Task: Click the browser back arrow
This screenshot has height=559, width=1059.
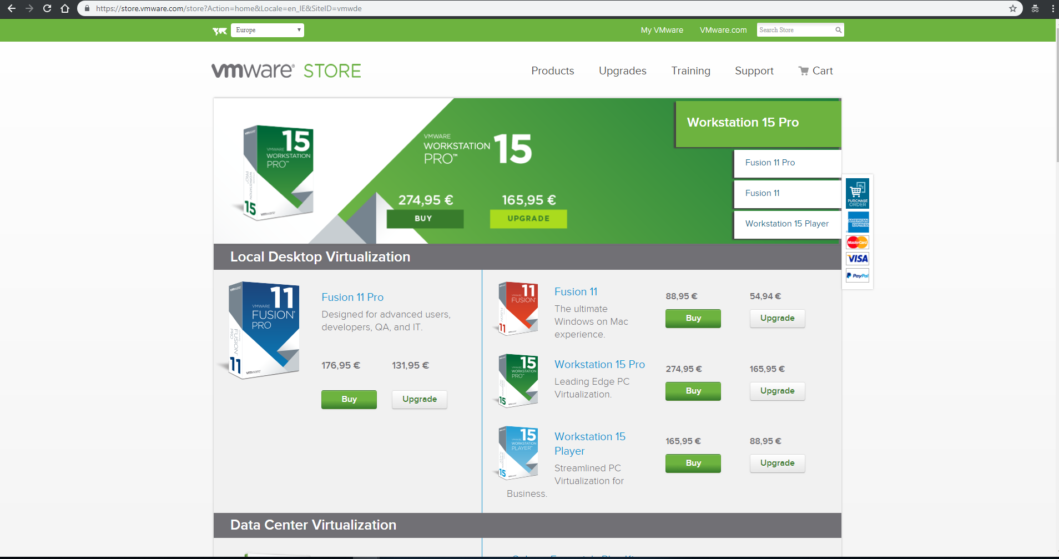Action: click(12, 8)
